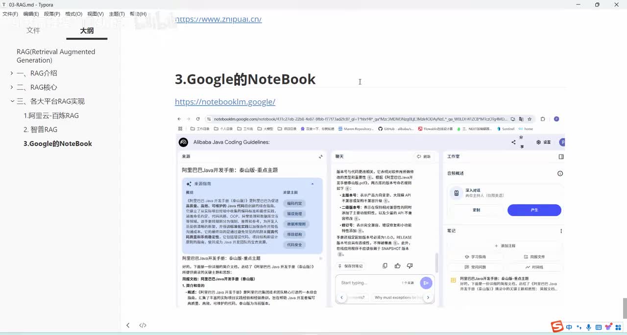Jump to 2. 智普RAG outline entry
The width and height of the screenshot is (627, 335).
(x=40, y=130)
